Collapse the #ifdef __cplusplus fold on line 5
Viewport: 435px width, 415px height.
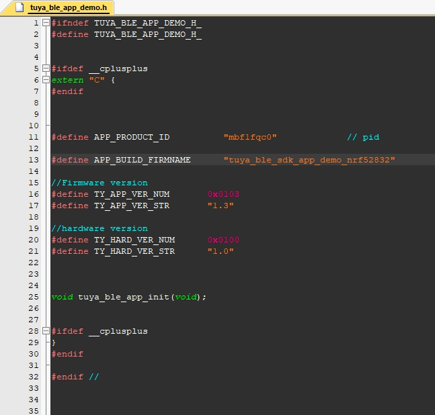[46, 68]
